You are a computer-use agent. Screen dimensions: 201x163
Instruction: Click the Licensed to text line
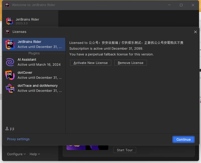tap(126, 43)
